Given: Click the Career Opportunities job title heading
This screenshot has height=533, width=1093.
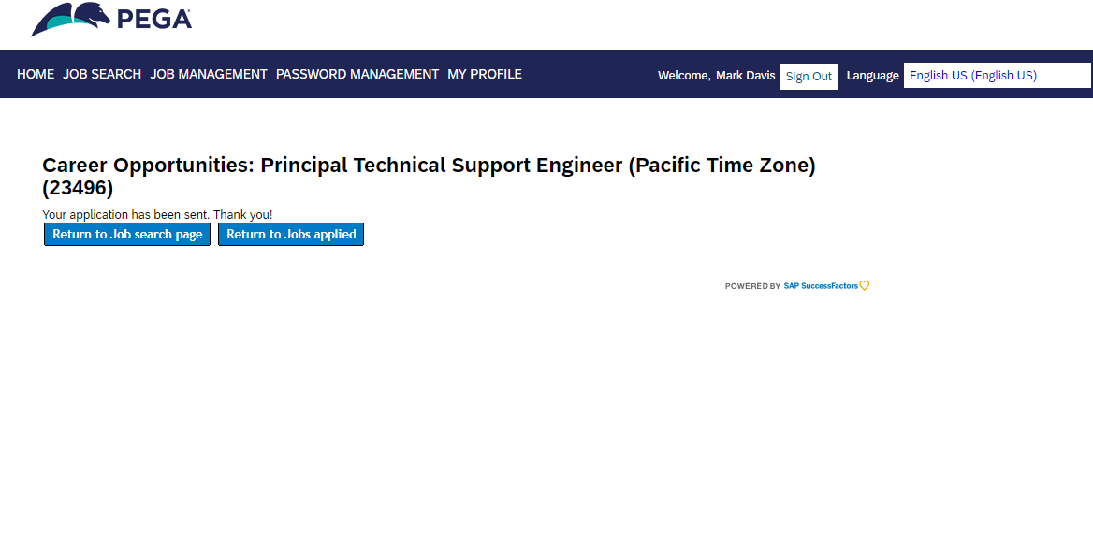Looking at the screenshot, I should pyautogui.click(x=429, y=166).
